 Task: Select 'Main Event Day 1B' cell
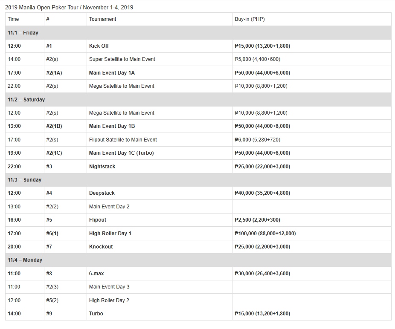pyautogui.click(x=160, y=126)
